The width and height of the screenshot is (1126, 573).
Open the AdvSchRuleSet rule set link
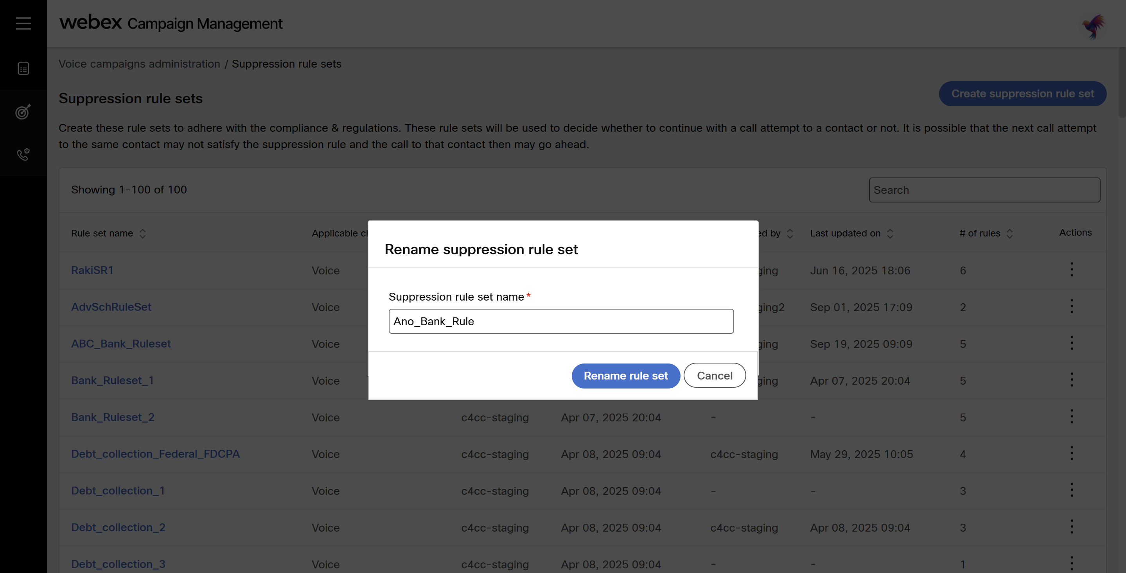[x=111, y=307]
